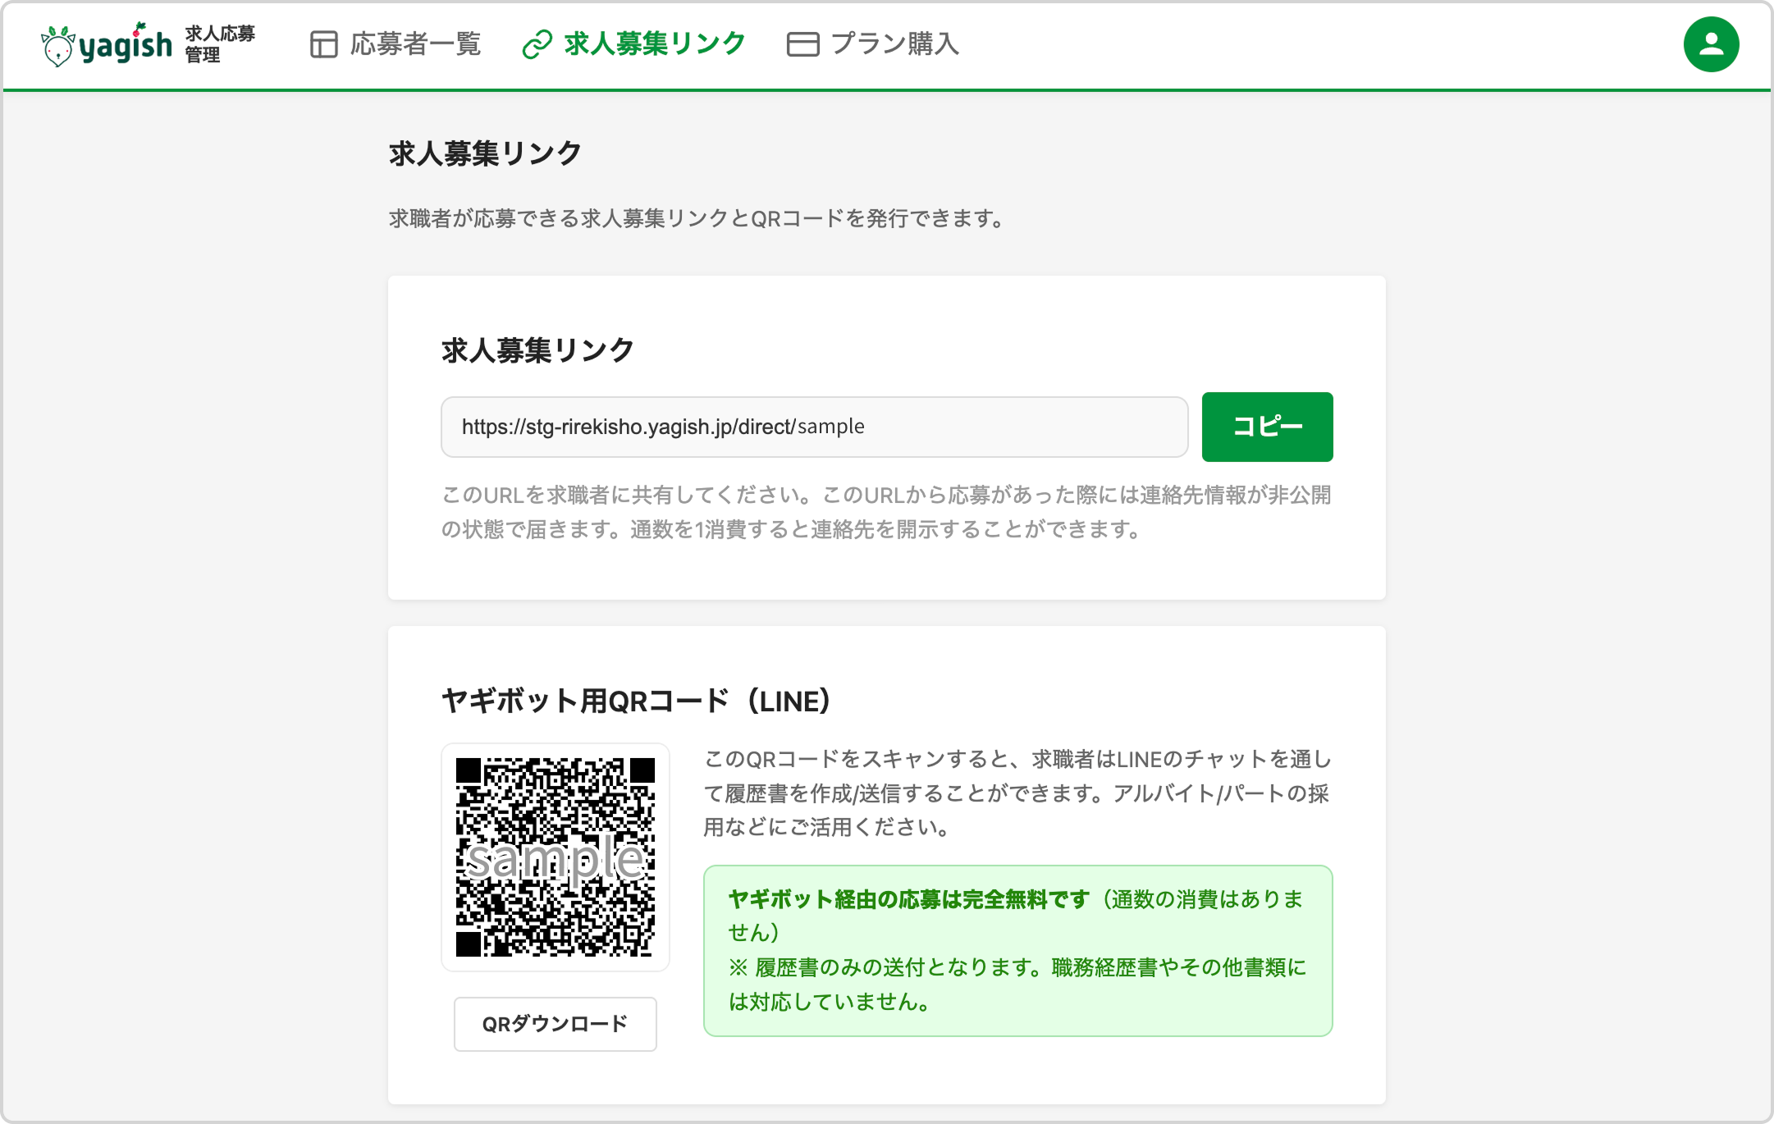The height and width of the screenshot is (1124, 1774).
Task: Click the sample QR code image
Action: pos(556,857)
